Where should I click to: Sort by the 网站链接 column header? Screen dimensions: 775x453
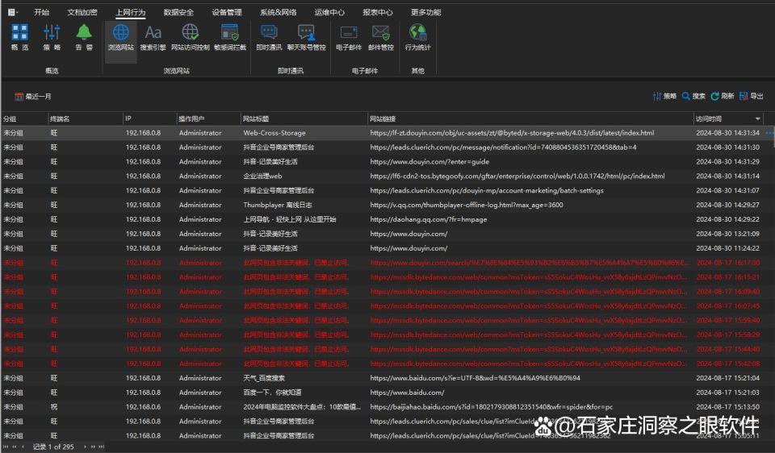530,119
